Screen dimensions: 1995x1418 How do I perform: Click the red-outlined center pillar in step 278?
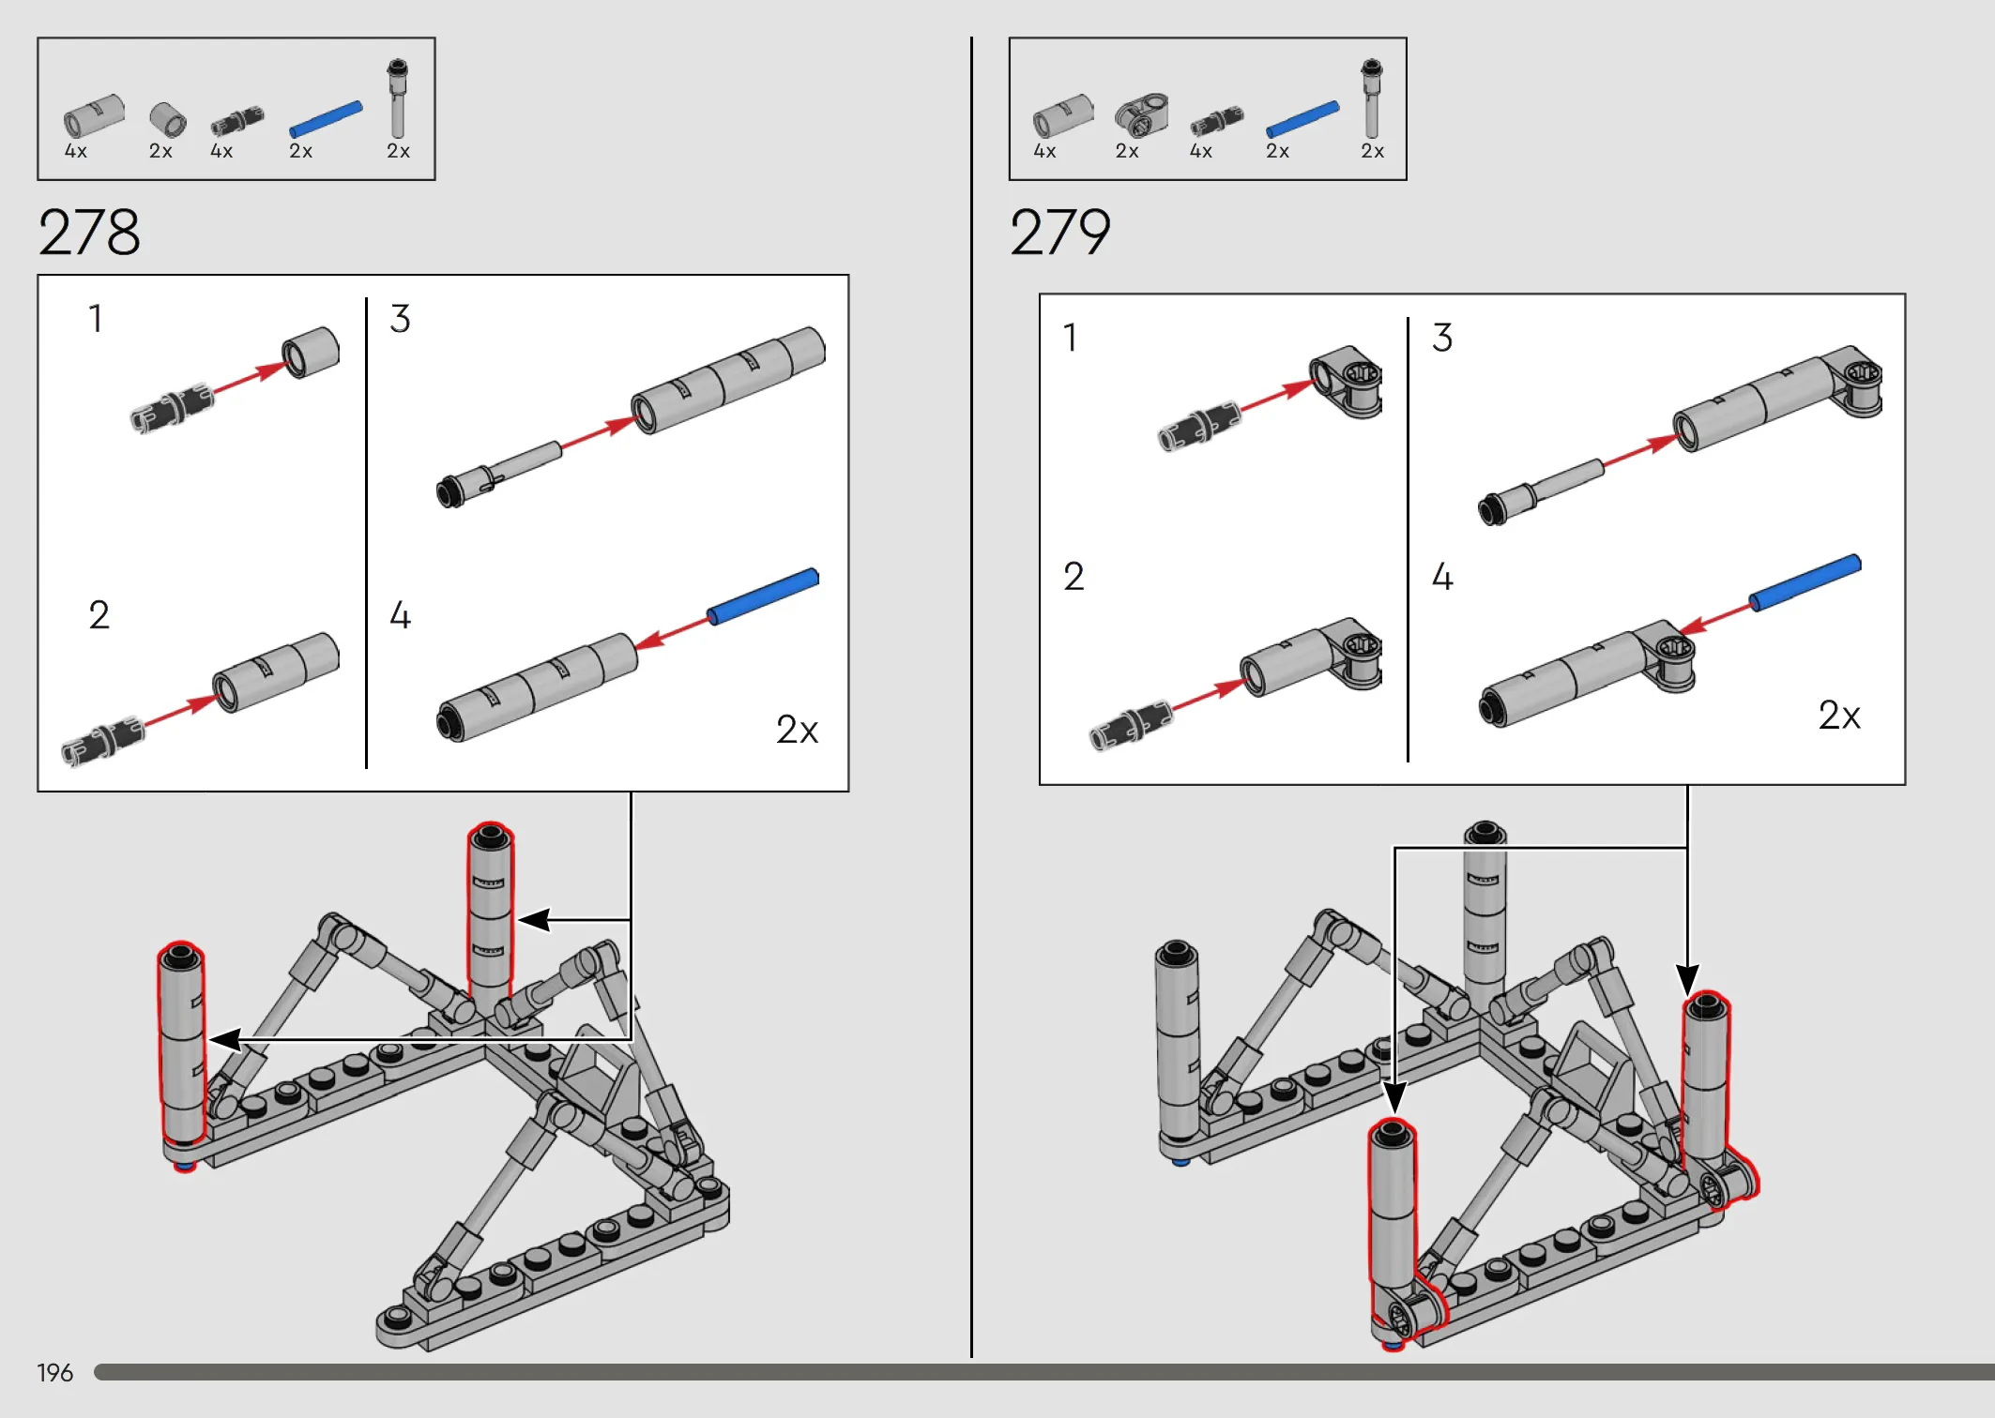point(491,913)
